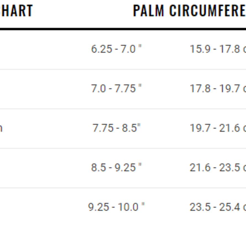Click the separator line below the 6.25 - 7.0" row
246x227 pixels.
tap(123, 69)
